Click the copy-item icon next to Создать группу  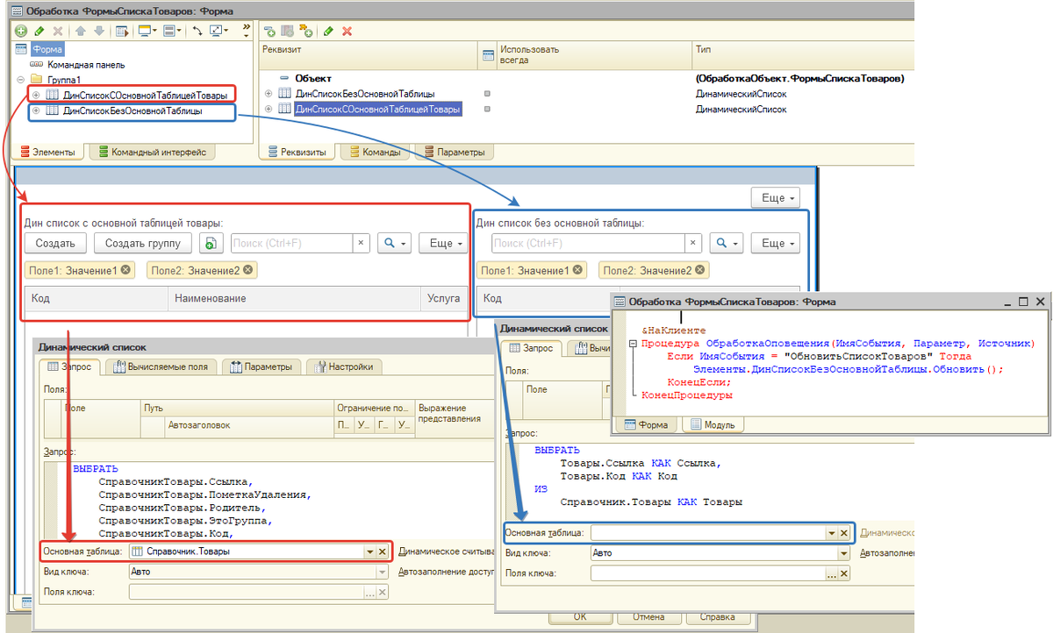pos(212,243)
